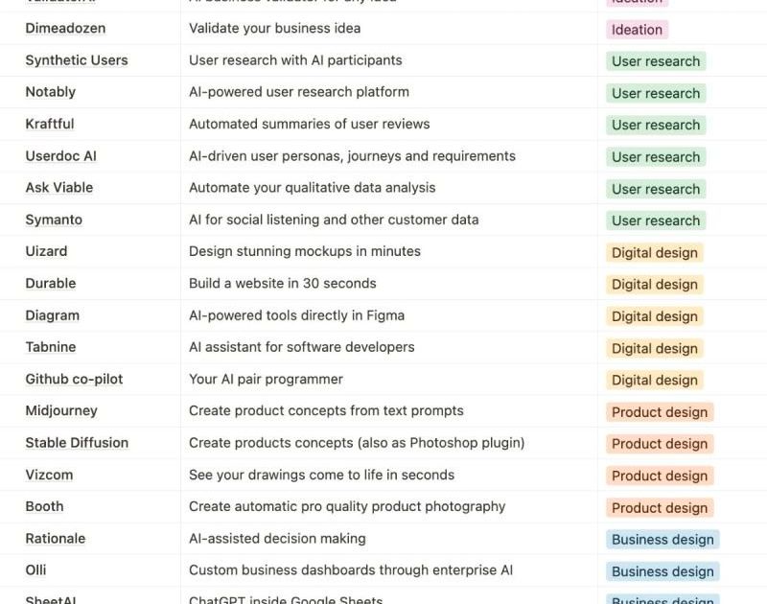This screenshot has height=604, width=767.
Task: Click the Userdoc AI name
Action: (61, 156)
